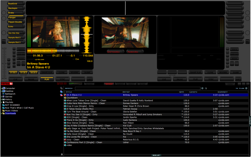
Task: Click EJECT on the right deck
Action: pos(238,79)
